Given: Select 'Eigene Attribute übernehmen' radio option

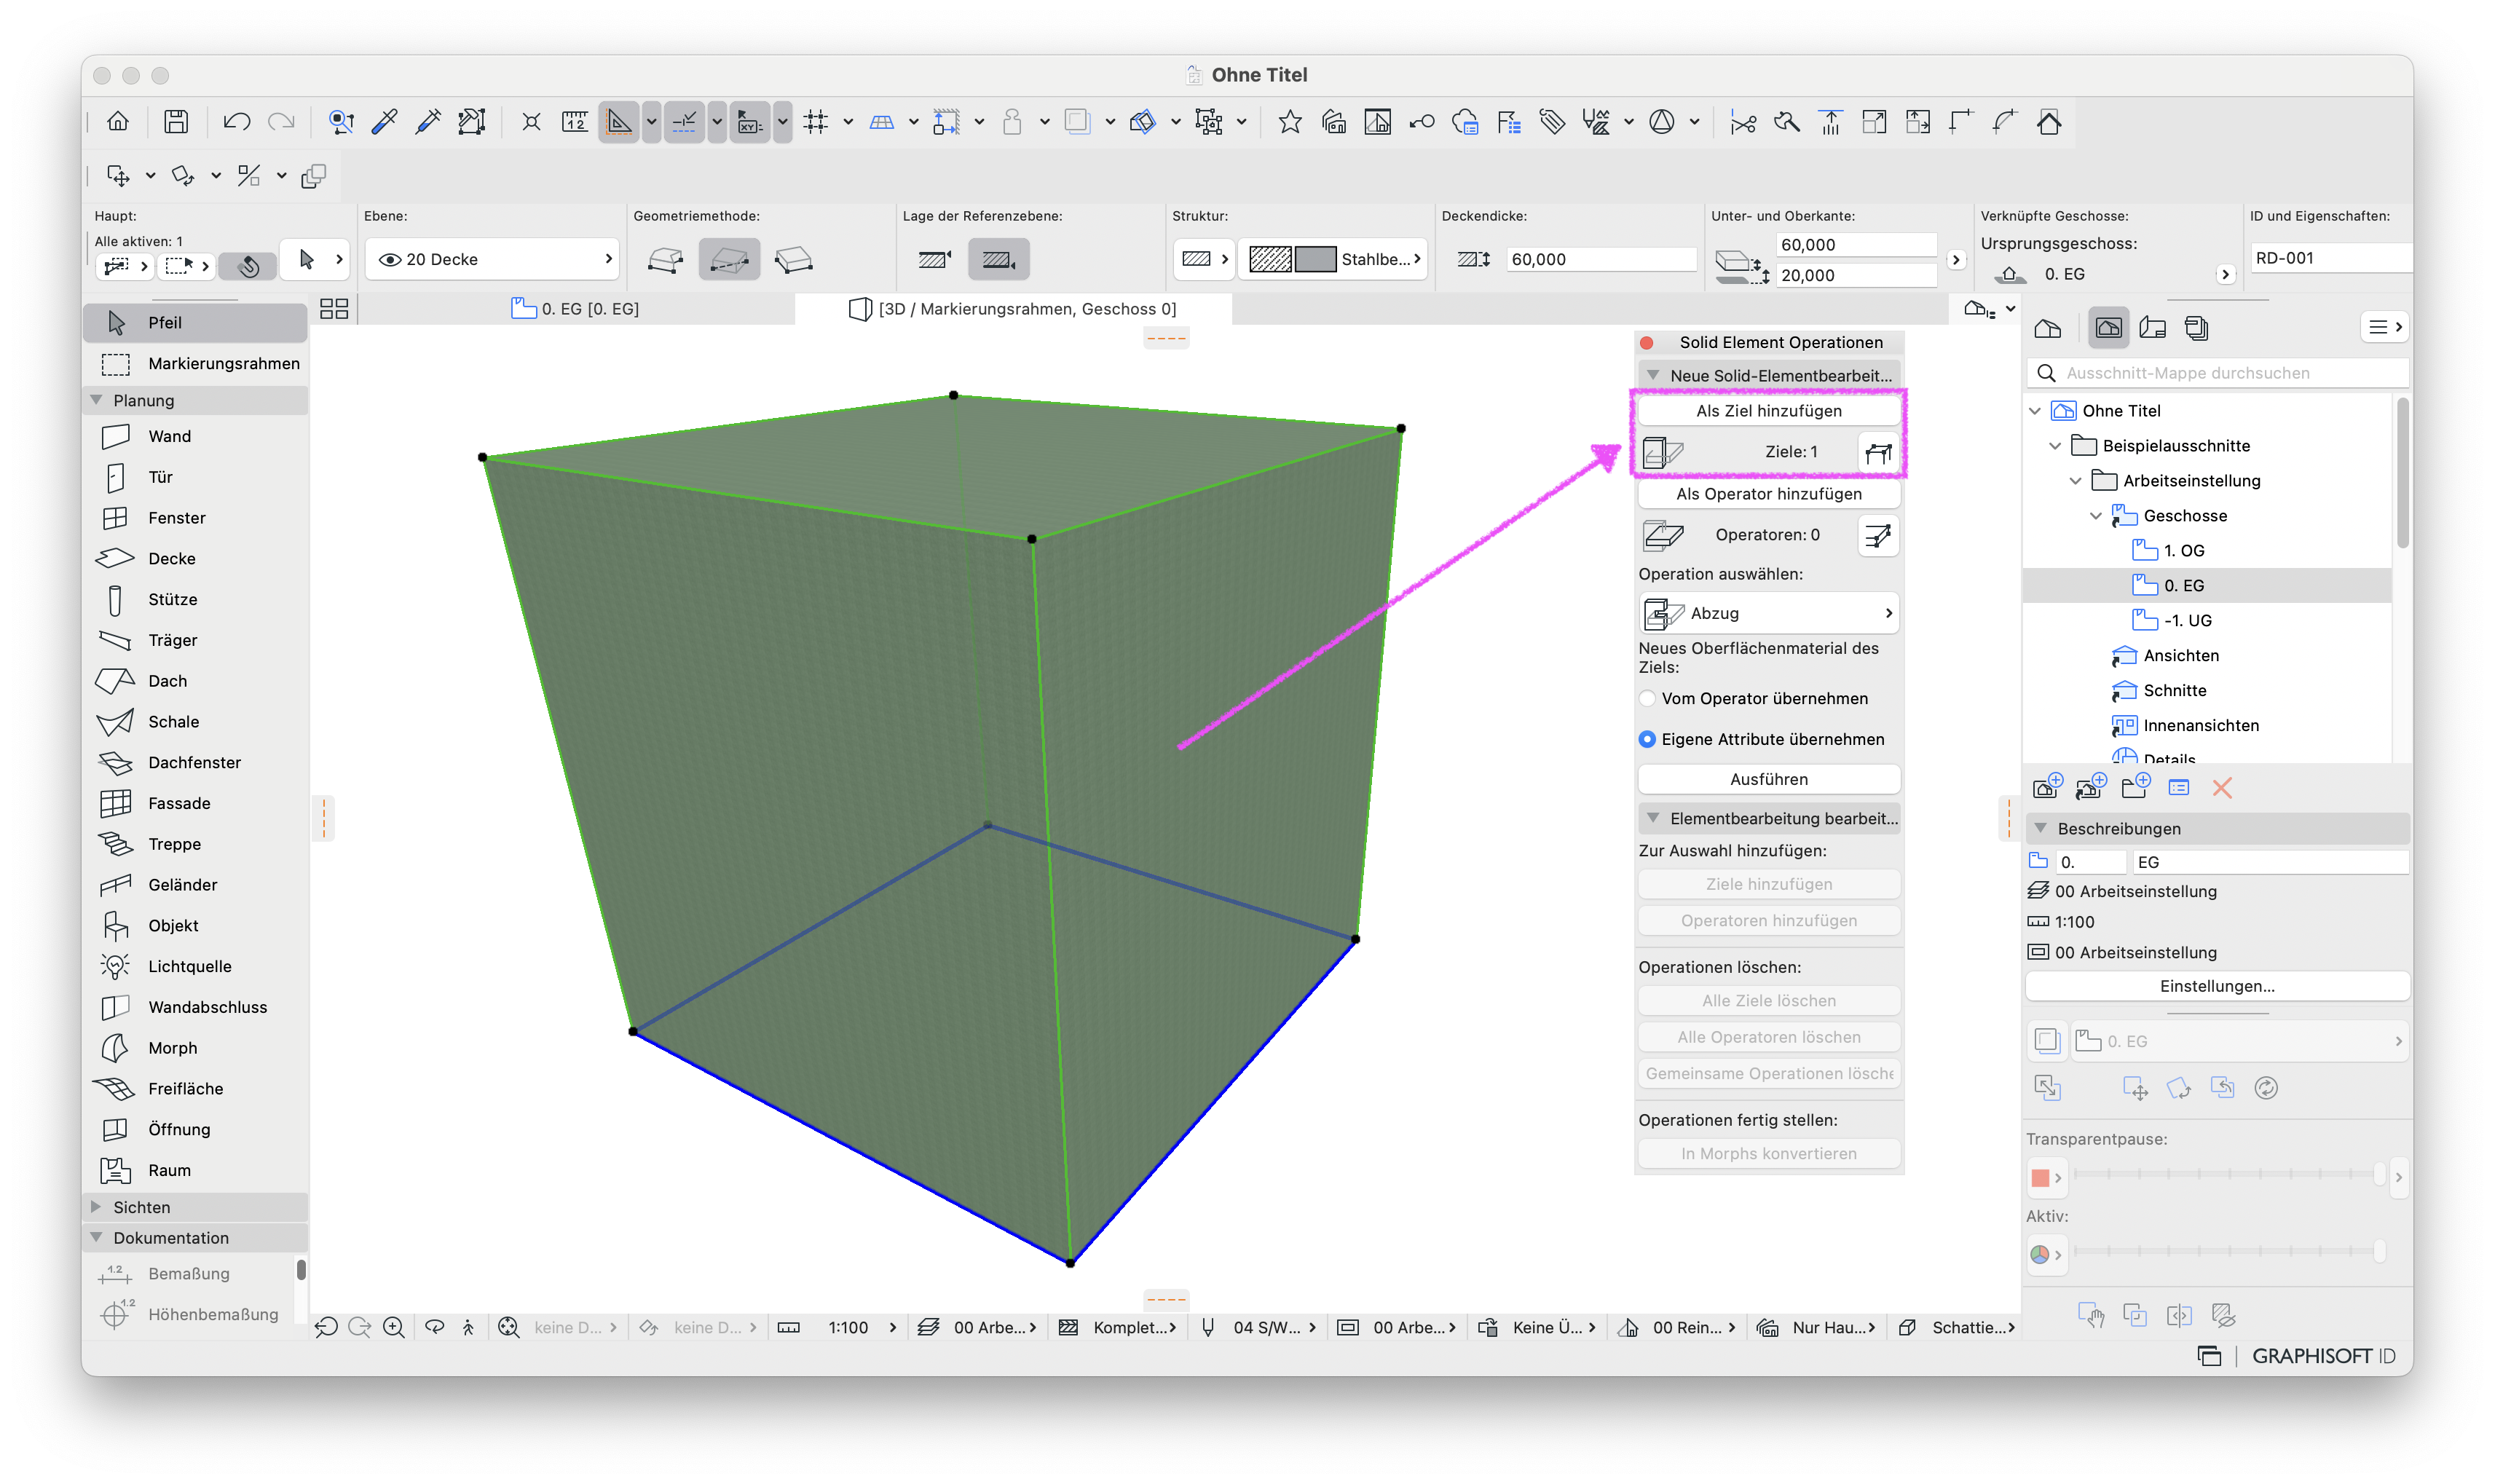Looking at the screenshot, I should (x=1647, y=739).
